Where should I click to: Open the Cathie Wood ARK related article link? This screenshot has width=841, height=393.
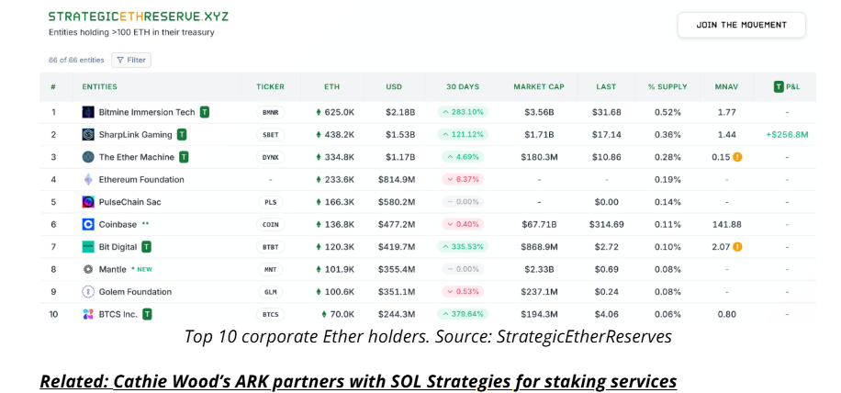tap(358, 380)
